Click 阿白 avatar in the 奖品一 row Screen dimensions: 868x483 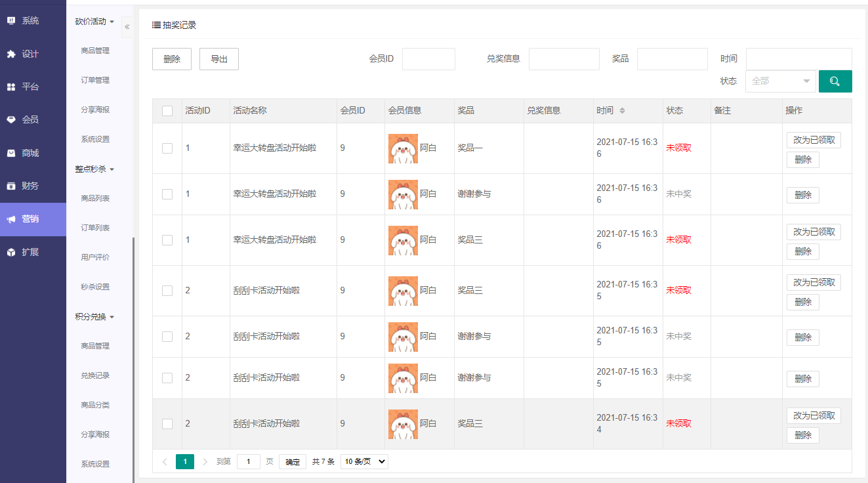403,148
